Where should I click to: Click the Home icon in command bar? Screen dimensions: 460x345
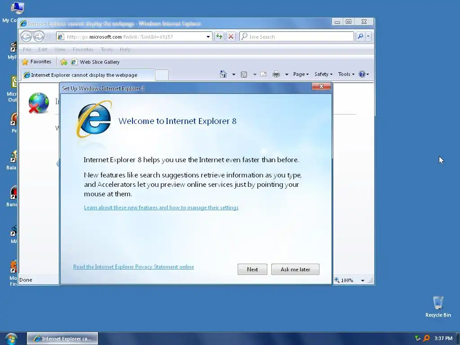pyautogui.click(x=223, y=74)
